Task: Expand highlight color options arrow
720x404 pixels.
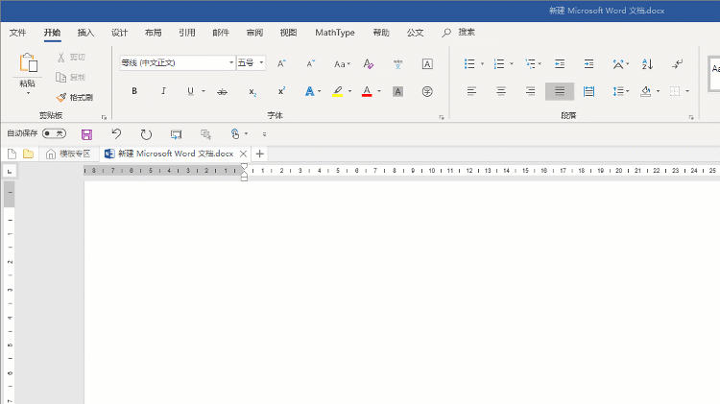Action: click(349, 91)
